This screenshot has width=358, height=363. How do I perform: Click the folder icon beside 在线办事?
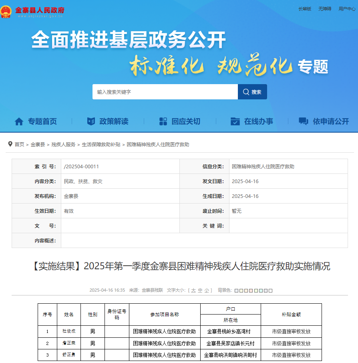point(235,121)
